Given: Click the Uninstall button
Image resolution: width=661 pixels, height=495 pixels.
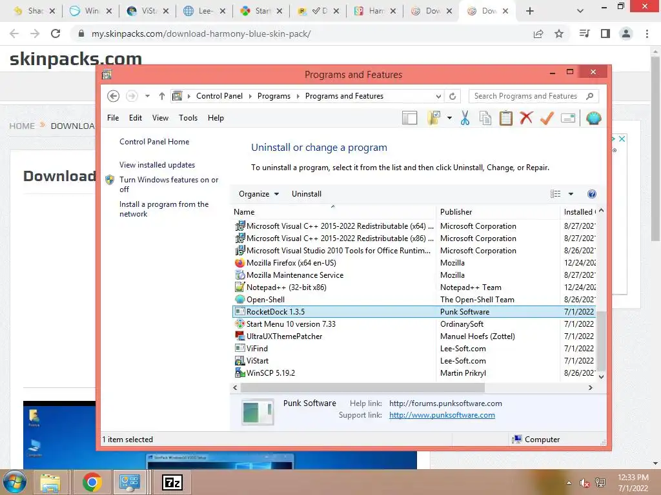Looking at the screenshot, I should pos(307,194).
